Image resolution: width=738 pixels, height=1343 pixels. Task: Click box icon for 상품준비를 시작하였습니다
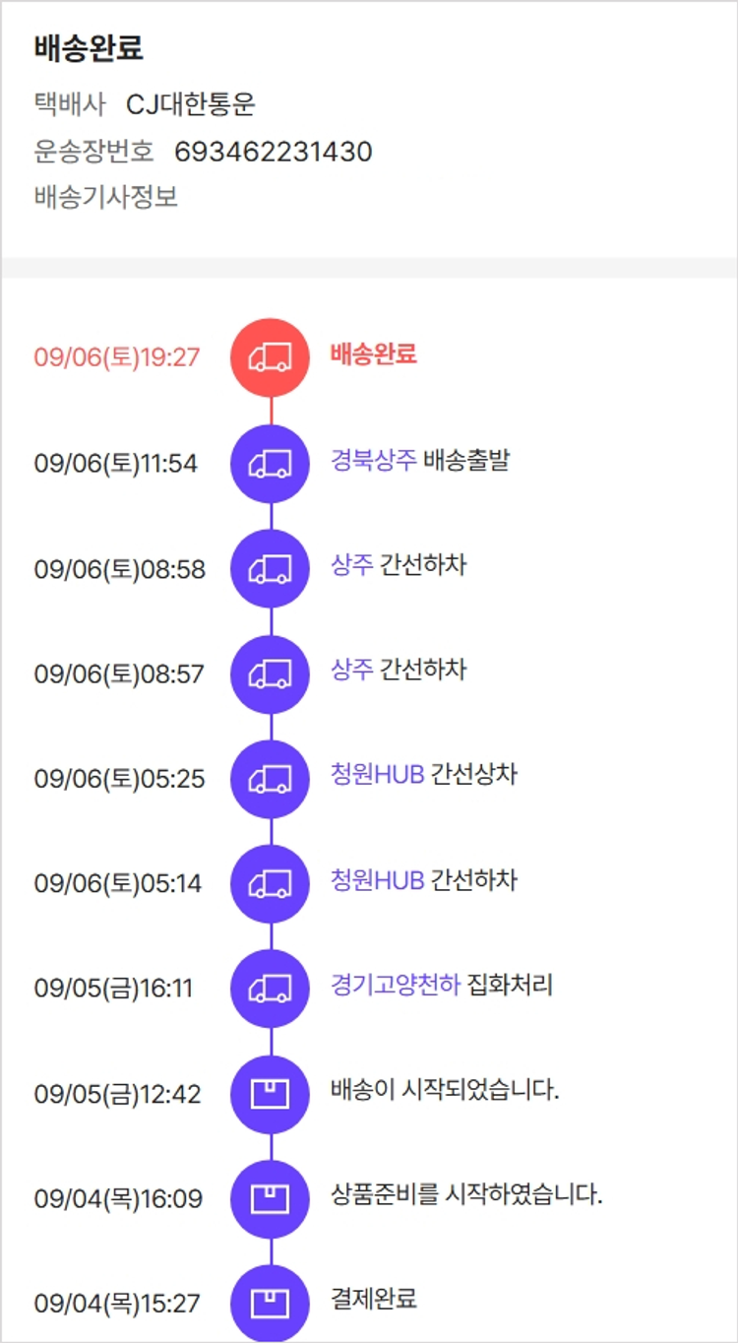pos(270,1199)
